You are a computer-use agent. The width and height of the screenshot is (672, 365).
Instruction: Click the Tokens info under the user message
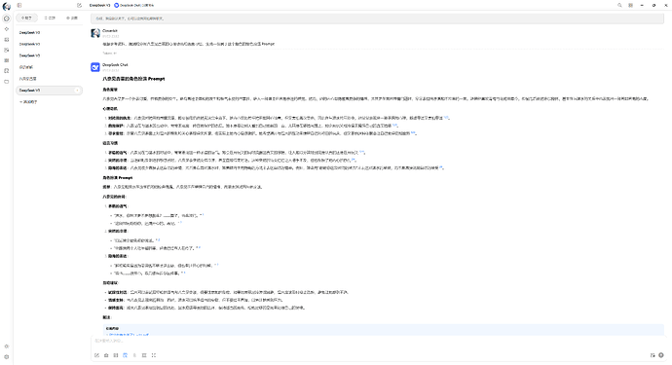[109, 54]
